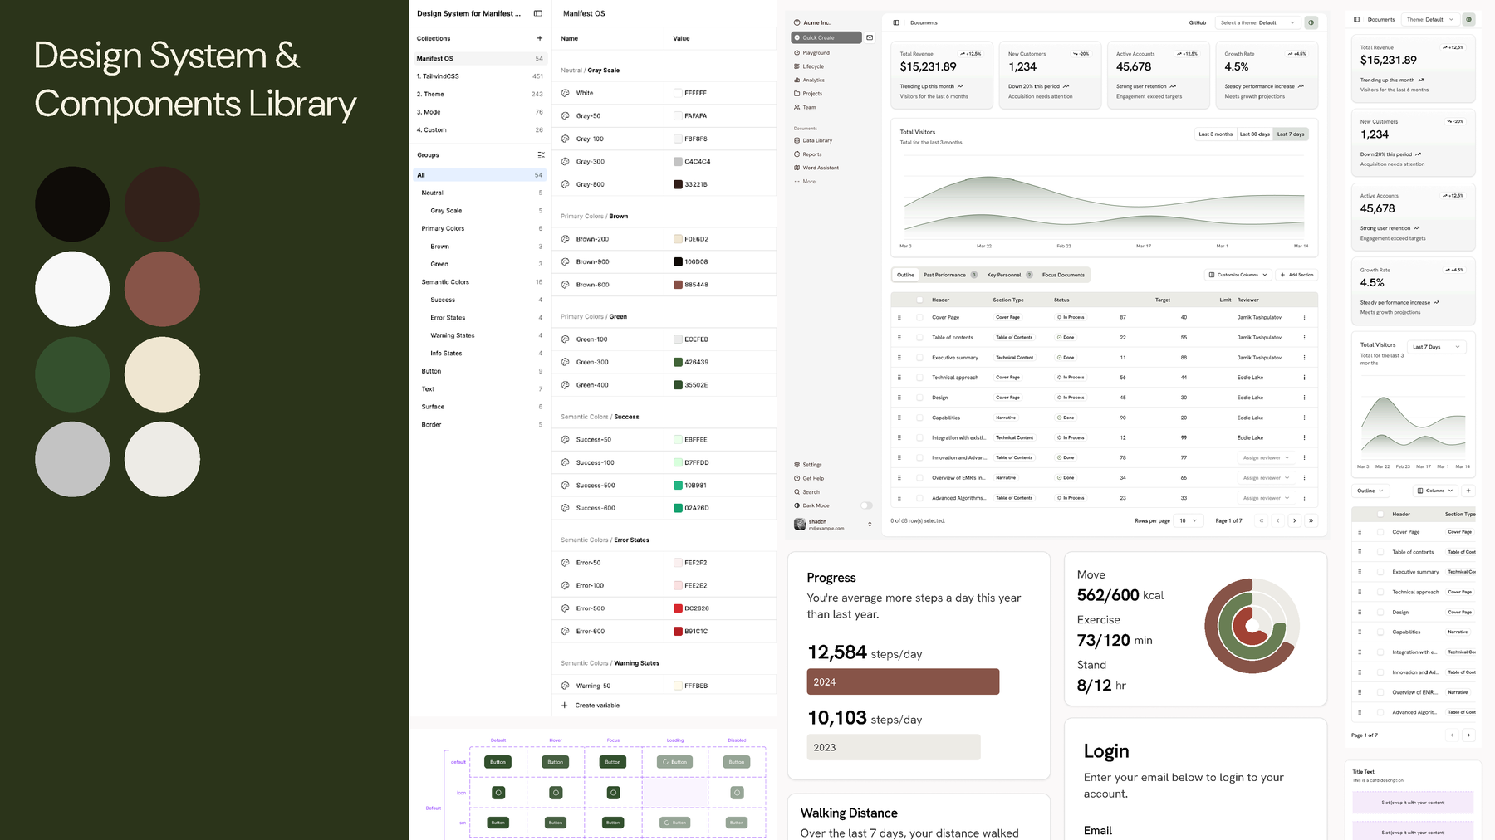The height and width of the screenshot is (840, 1495).
Task: Add a new collection with the plus icon
Action: coord(539,38)
